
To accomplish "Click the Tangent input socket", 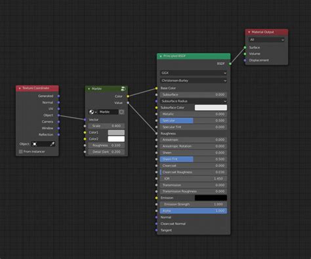I will pyautogui.click(x=156, y=230).
